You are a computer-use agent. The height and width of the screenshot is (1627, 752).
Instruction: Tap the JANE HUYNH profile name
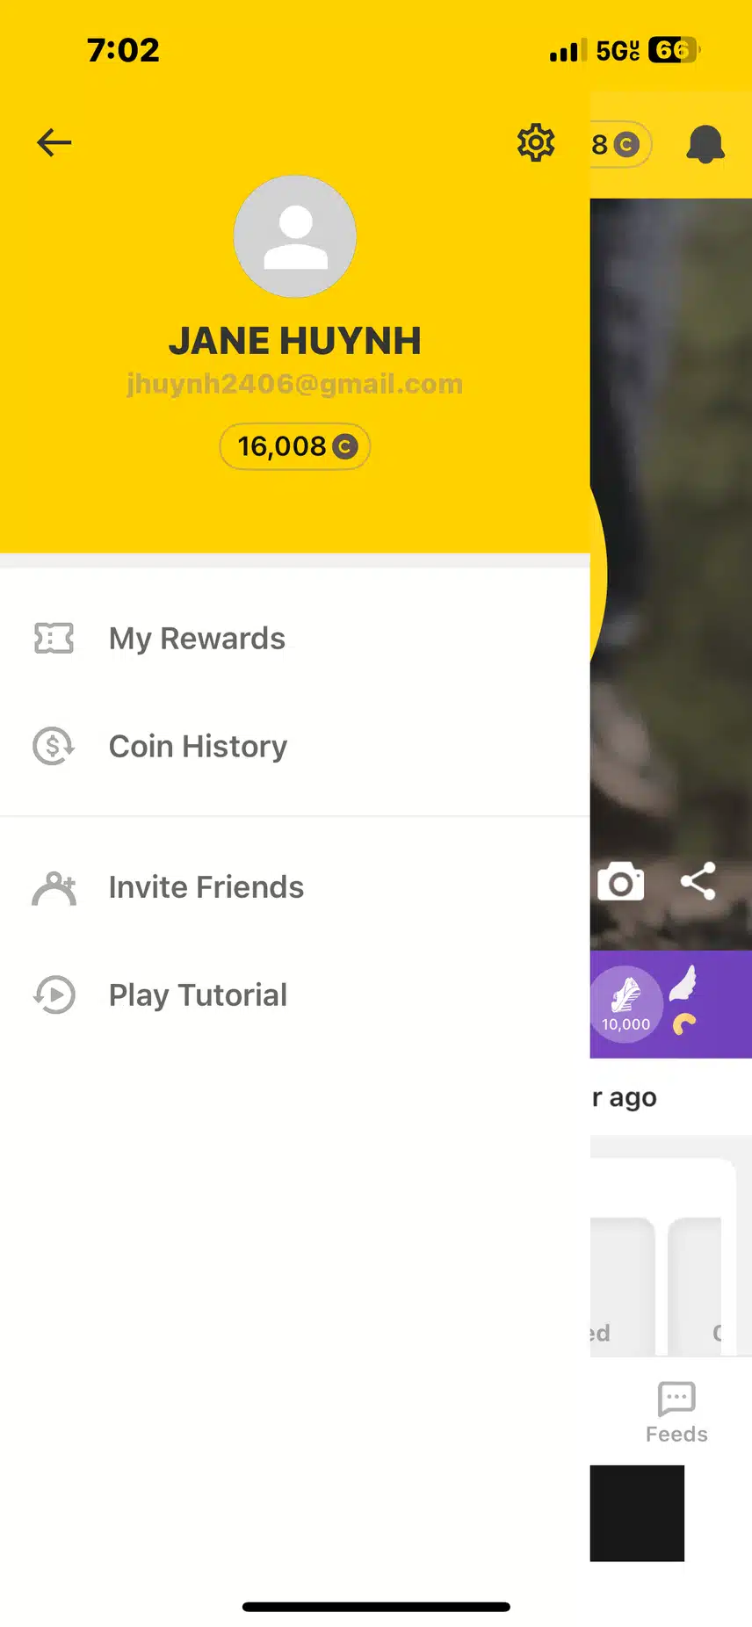[295, 341]
